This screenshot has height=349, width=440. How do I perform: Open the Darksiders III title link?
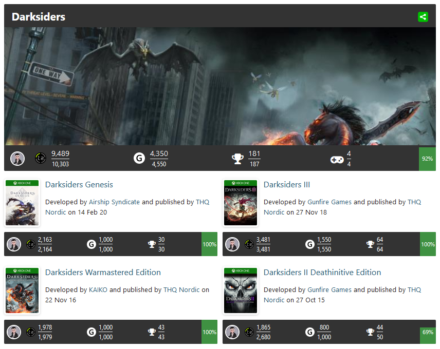point(286,185)
